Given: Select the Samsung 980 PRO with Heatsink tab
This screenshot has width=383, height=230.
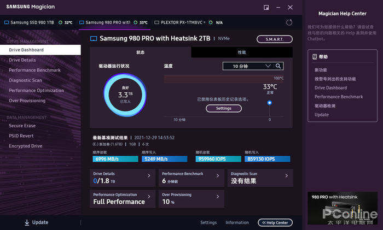Looking at the screenshot, I should click(114, 22).
